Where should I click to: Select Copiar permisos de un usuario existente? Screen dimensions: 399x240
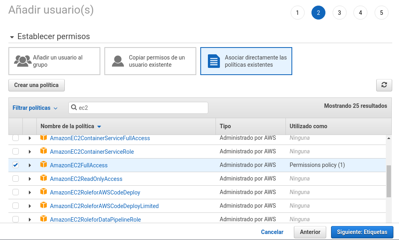point(150,61)
